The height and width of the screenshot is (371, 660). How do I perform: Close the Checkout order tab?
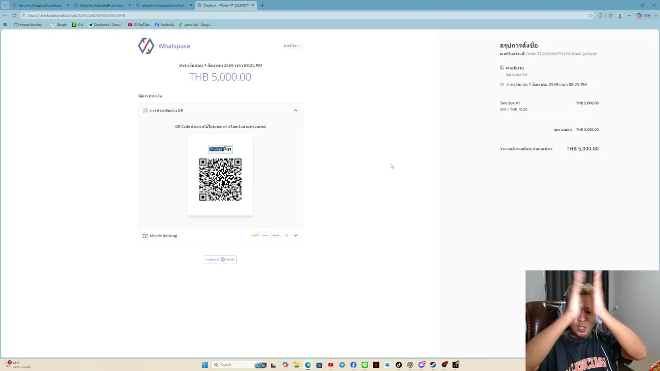(x=253, y=5)
